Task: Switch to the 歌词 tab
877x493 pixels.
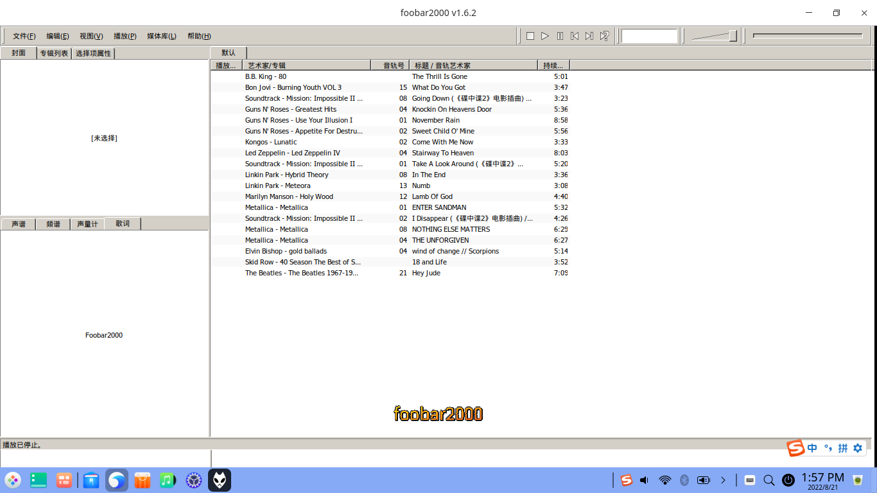Action: (x=122, y=223)
